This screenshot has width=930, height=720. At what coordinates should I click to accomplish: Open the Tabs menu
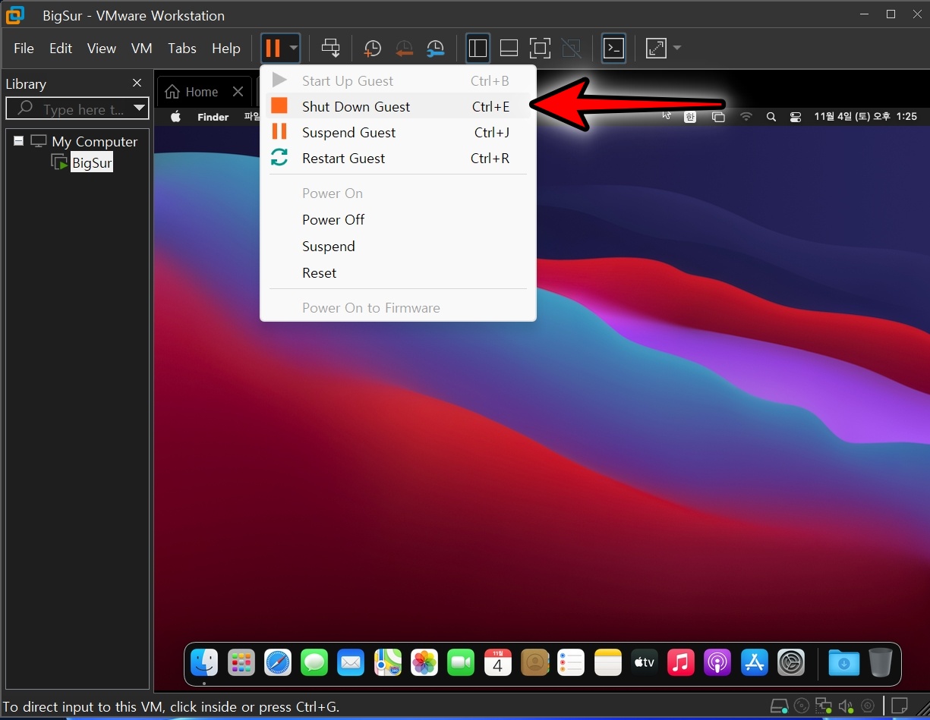tap(182, 49)
